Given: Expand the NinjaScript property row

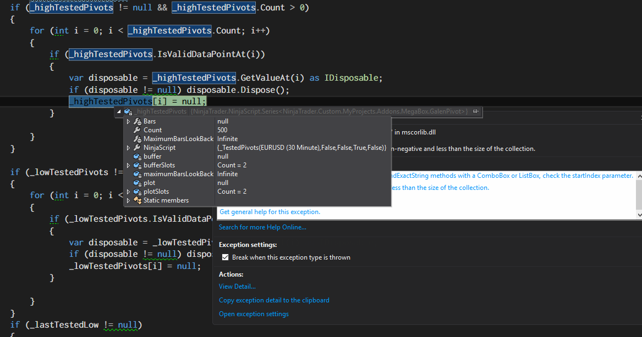Looking at the screenshot, I should [129, 148].
